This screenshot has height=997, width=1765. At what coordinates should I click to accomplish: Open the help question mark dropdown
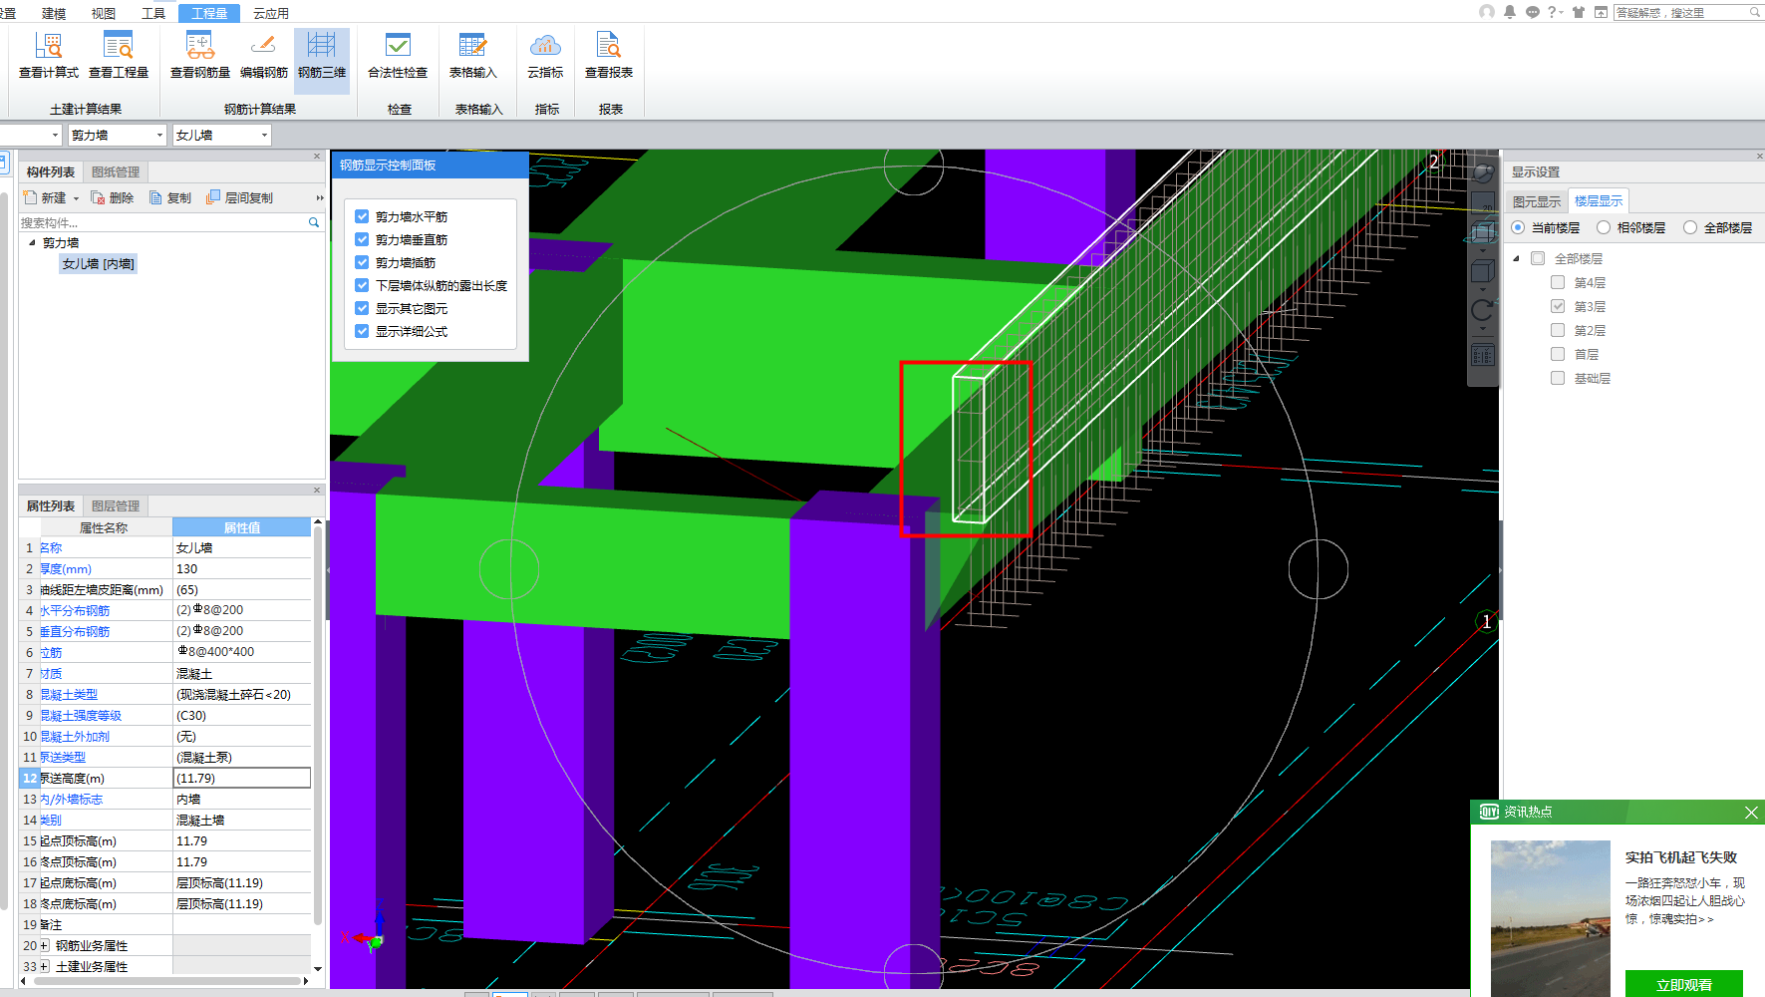click(1555, 12)
